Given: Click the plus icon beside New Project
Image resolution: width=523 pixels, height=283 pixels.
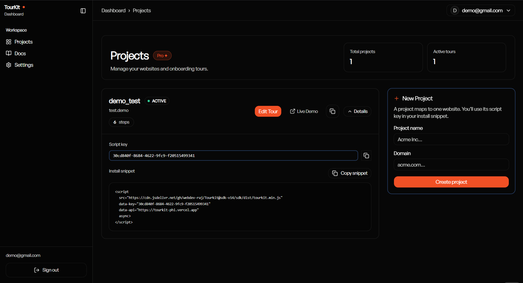Looking at the screenshot, I should (397, 99).
